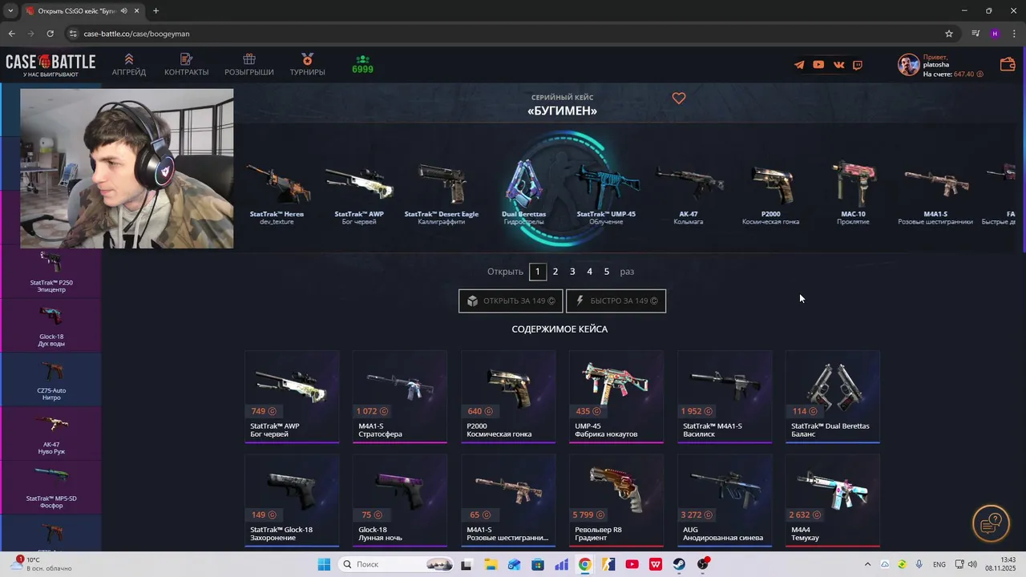Open the Tournaments (Турниры) section
The image size is (1026, 577).
click(308, 65)
